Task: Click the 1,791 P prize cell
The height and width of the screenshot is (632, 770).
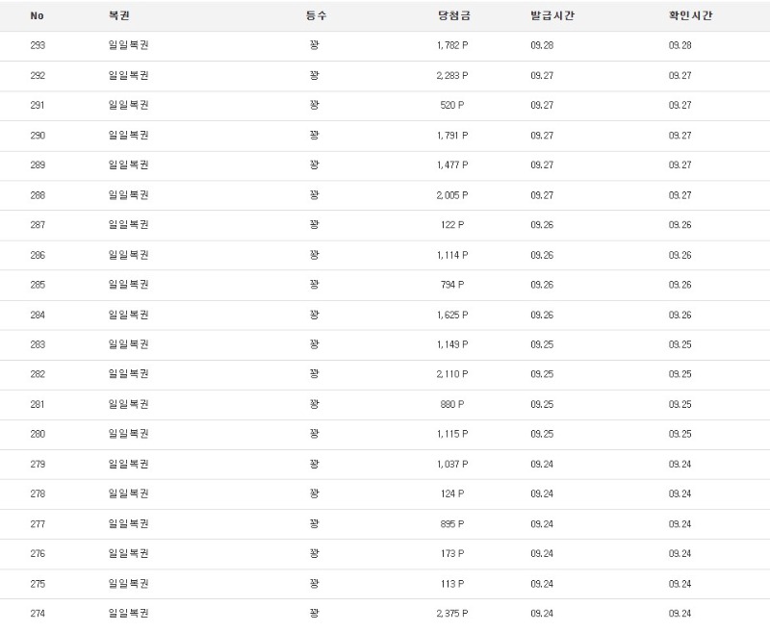Action: [451, 136]
